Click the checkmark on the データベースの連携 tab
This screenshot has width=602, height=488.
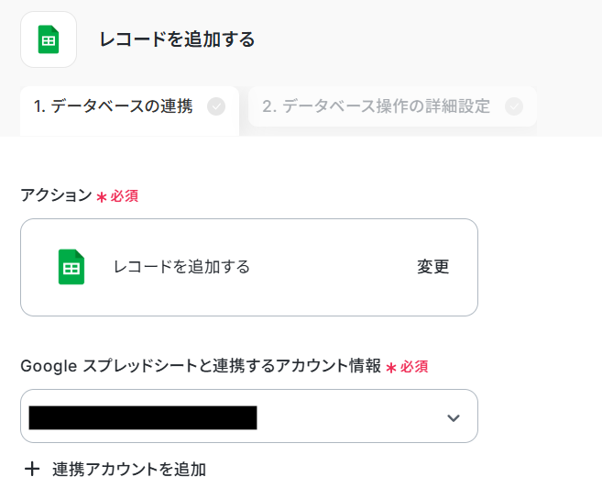216,106
